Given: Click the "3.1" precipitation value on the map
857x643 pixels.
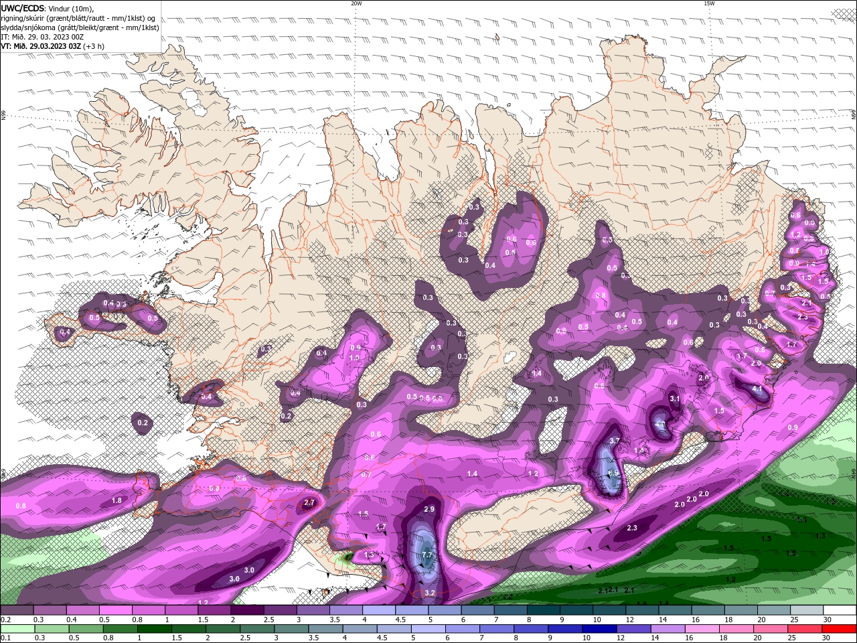Looking at the screenshot, I should tap(675, 399).
